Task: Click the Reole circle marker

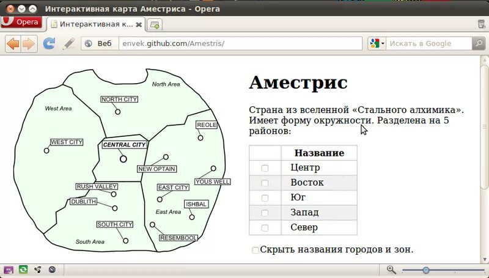Action: [200, 137]
